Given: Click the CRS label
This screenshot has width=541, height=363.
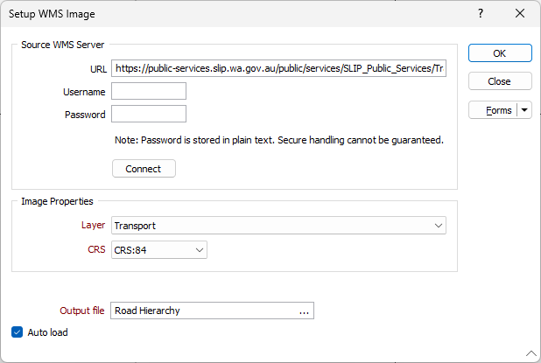Looking at the screenshot, I should (95, 250).
